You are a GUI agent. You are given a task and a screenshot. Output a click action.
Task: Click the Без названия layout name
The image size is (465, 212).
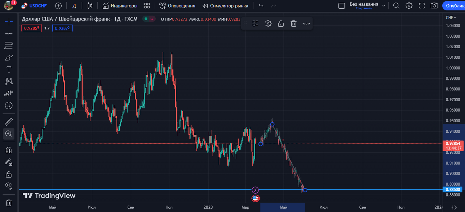click(364, 4)
